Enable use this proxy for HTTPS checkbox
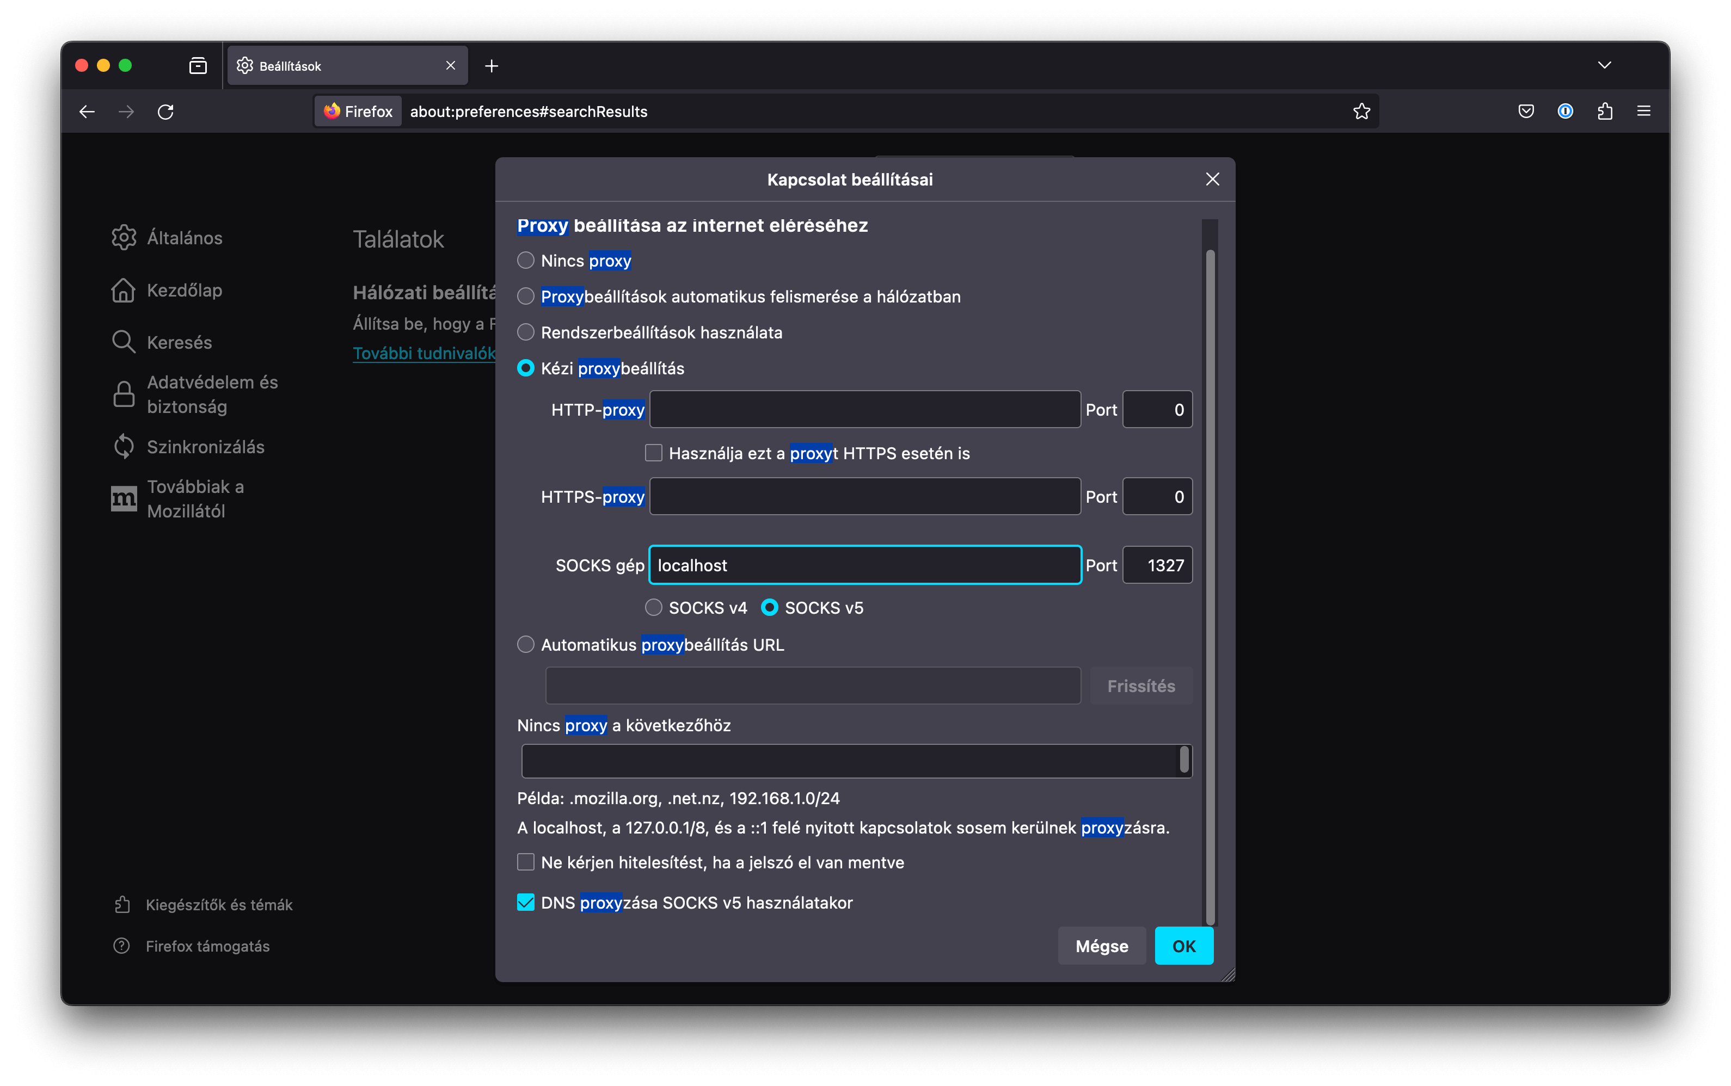 click(654, 453)
